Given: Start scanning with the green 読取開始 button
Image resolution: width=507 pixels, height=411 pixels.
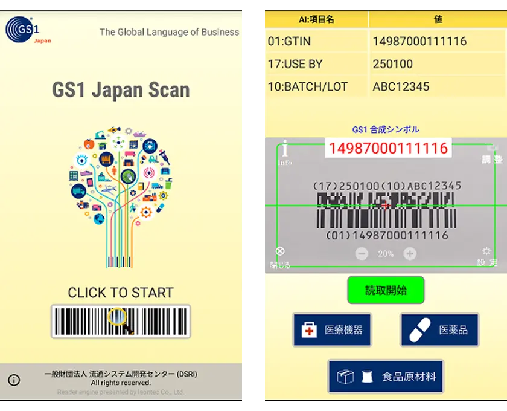Looking at the screenshot, I should [386, 290].
